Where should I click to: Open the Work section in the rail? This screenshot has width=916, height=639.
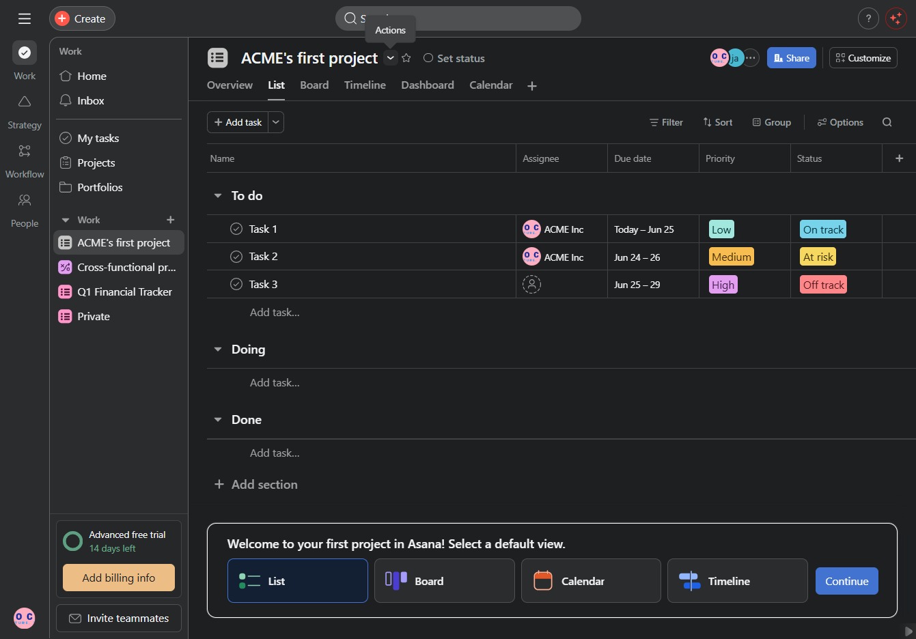tap(25, 61)
